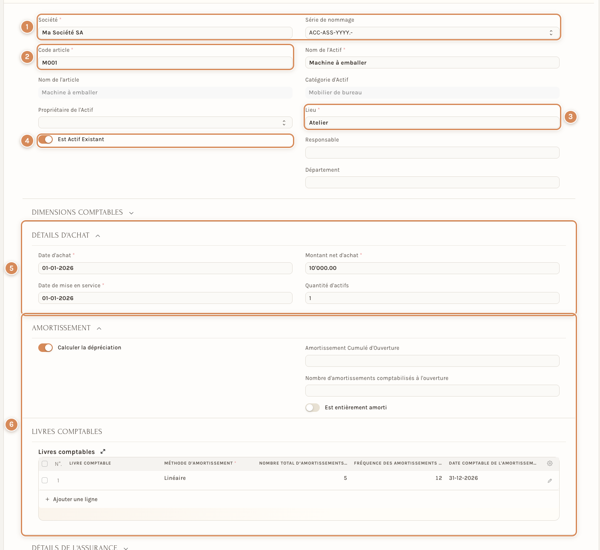This screenshot has height=550, width=600.
Task: Open the Propriétaire de l'Actif dropdown
Action: coord(165,122)
